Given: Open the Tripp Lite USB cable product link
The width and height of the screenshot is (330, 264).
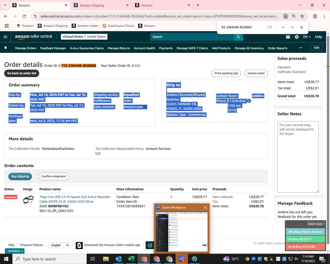Looking at the screenshot, I should [75, 199].
